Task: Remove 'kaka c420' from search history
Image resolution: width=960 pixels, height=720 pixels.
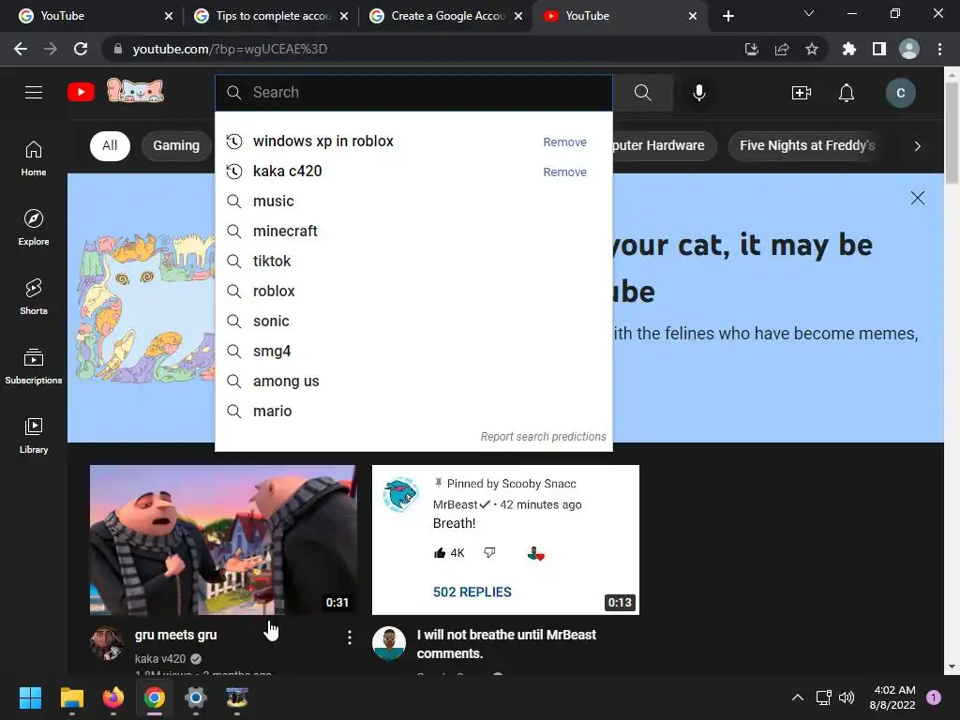Action: (x=564, y=172)
